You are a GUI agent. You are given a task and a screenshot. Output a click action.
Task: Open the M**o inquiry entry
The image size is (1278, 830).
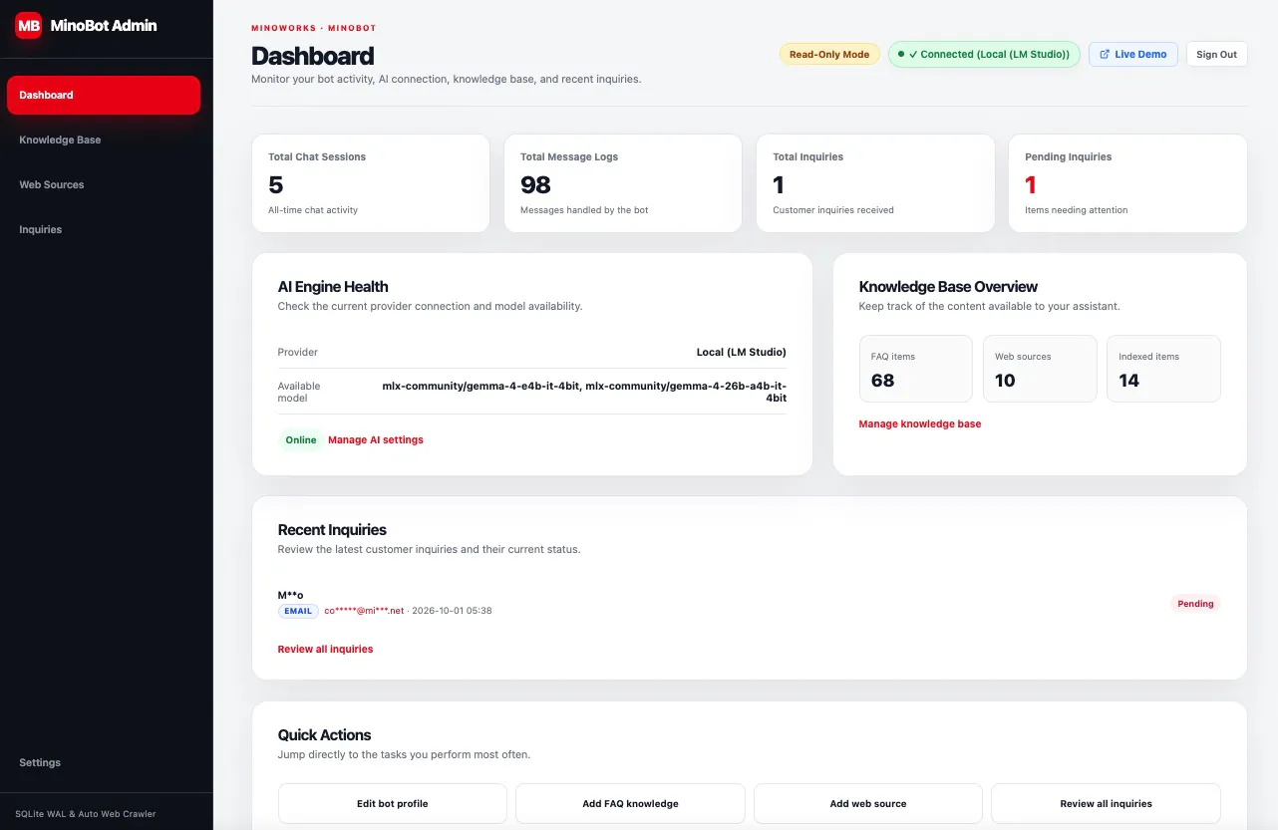pos(749,603)
